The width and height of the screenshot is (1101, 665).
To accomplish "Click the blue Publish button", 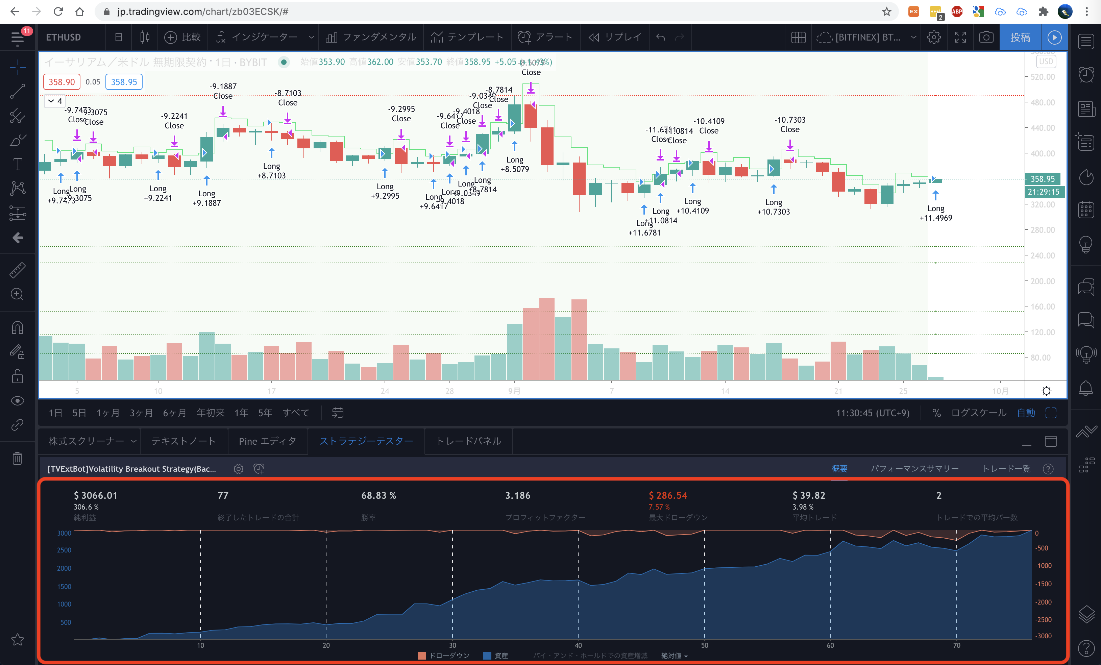I will (1020, 37).
